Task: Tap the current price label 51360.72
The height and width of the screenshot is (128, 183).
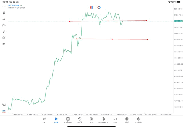Action: (178, 21)
